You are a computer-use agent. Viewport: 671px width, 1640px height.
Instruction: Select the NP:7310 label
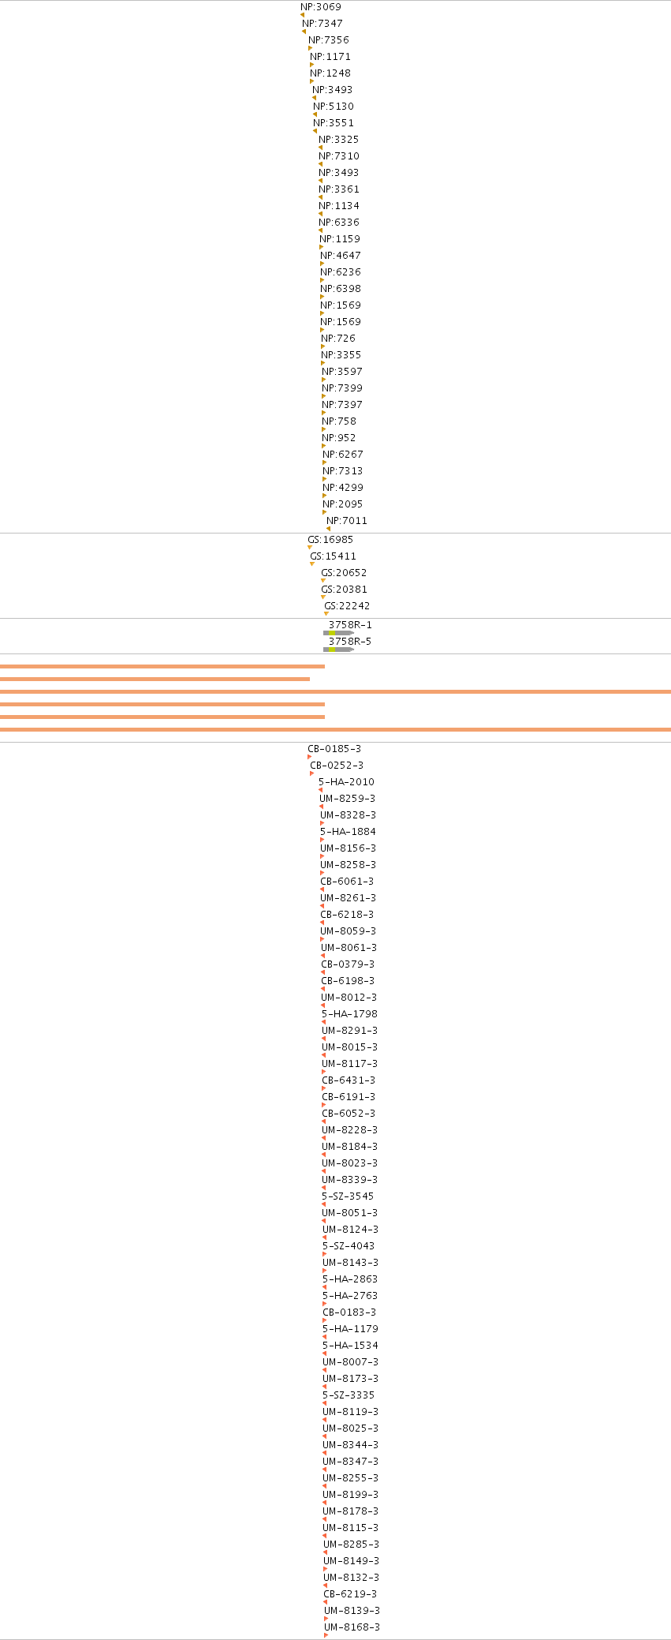coord(339,156)
